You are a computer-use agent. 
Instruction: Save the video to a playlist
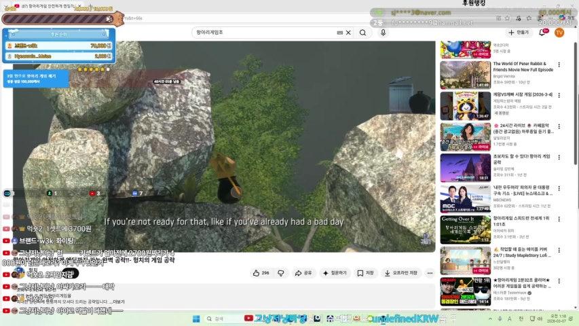coord(365,273)
